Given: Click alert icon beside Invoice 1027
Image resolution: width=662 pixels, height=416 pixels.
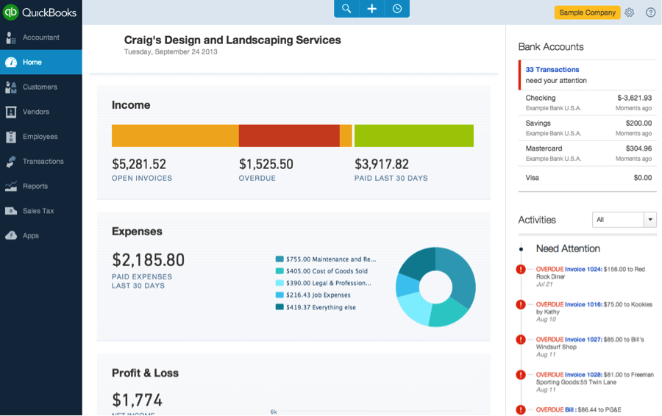Looking at the screenshot, I should point(521,340).
